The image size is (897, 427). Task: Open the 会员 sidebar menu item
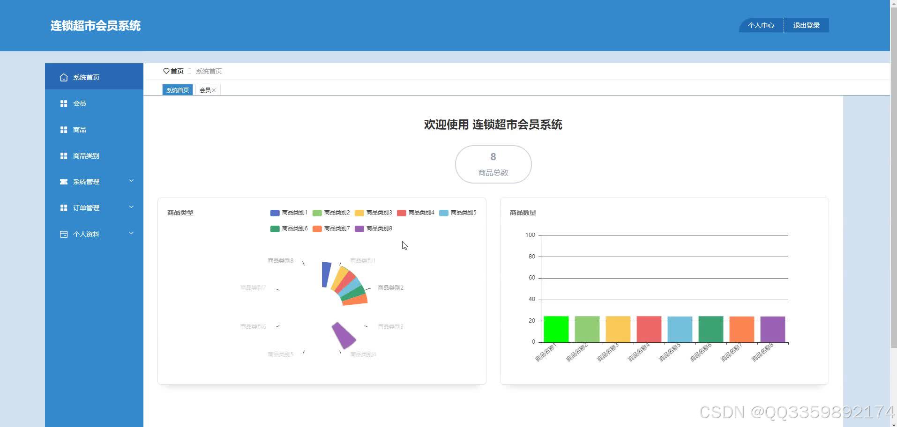click(x=94, y=103)
